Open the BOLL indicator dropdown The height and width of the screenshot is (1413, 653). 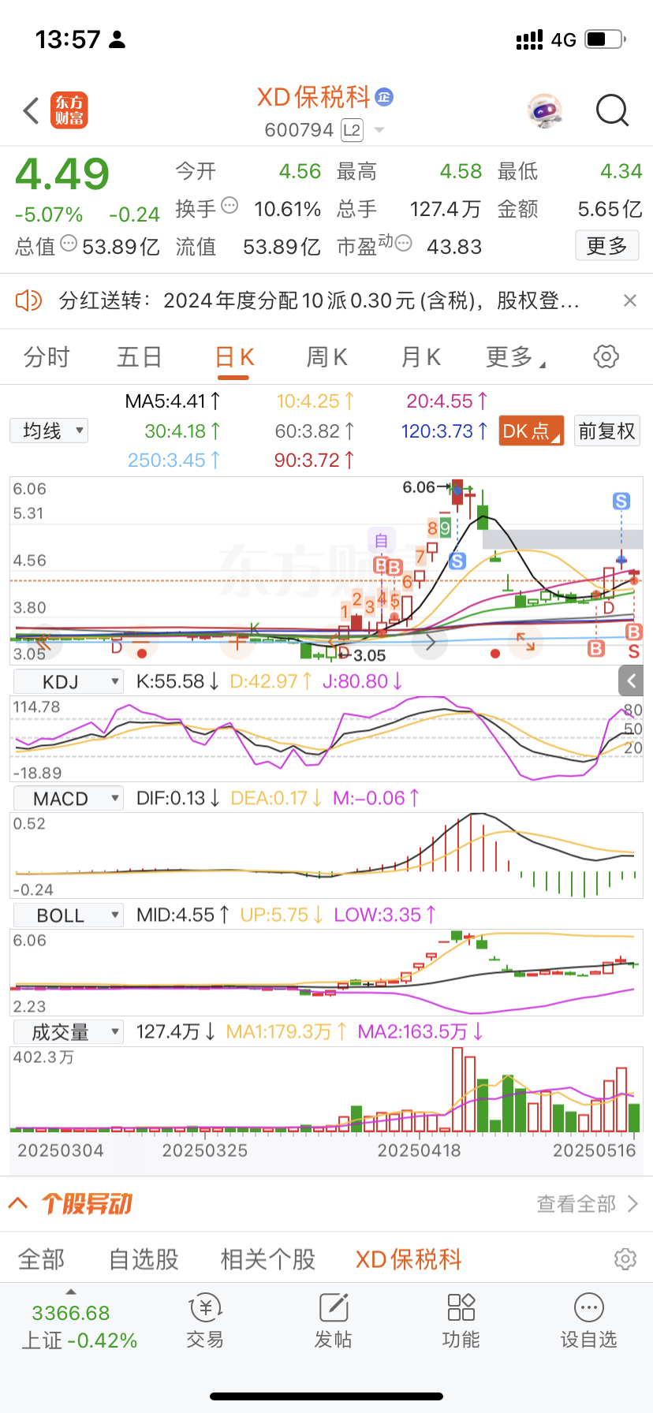pyautogui.click(x=69, y=915)
